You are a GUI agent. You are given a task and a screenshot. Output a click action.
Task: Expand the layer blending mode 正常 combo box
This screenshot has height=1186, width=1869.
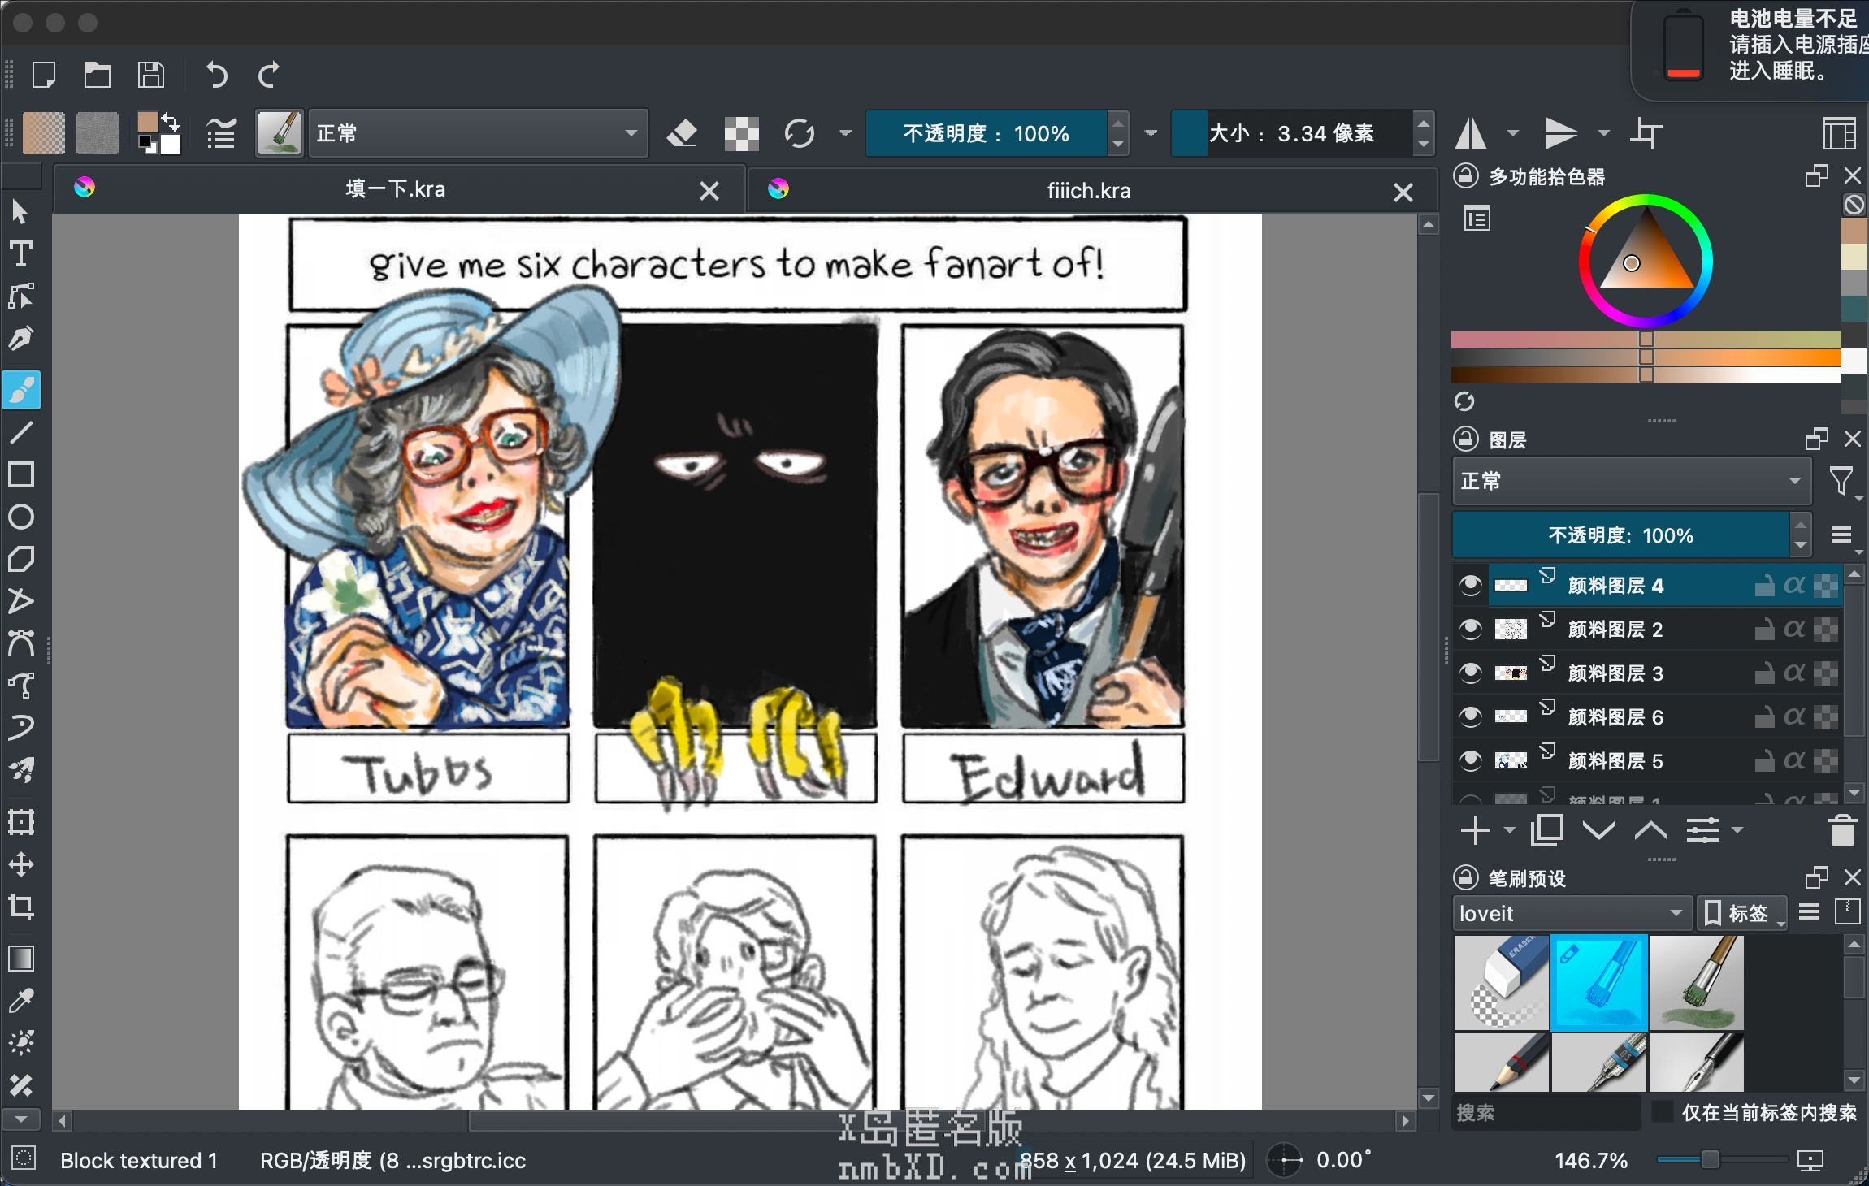click(x=1631, y=481)
